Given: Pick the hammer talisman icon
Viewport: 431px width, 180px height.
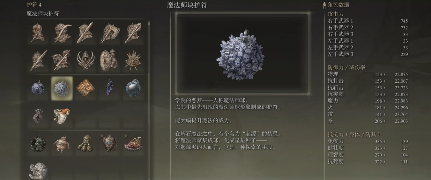Looking at the screenshot, I should 134,33.
